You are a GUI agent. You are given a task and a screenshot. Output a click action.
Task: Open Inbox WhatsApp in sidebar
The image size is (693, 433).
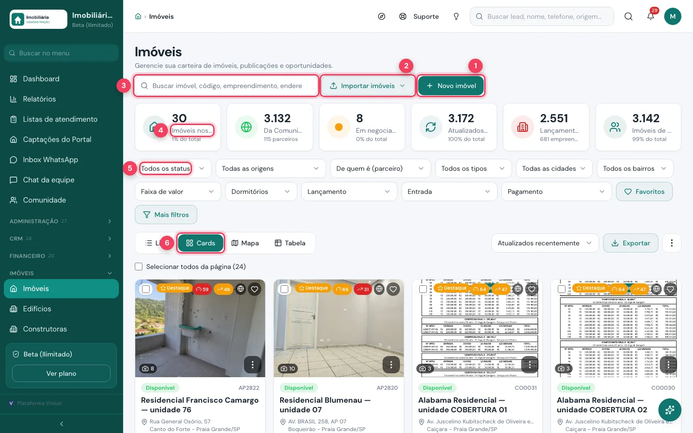pos(62,160)
